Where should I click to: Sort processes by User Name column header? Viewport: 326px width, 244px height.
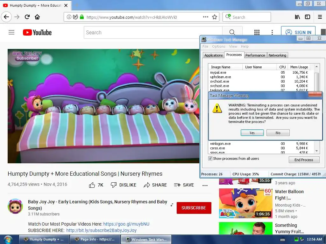click(260, 67)
